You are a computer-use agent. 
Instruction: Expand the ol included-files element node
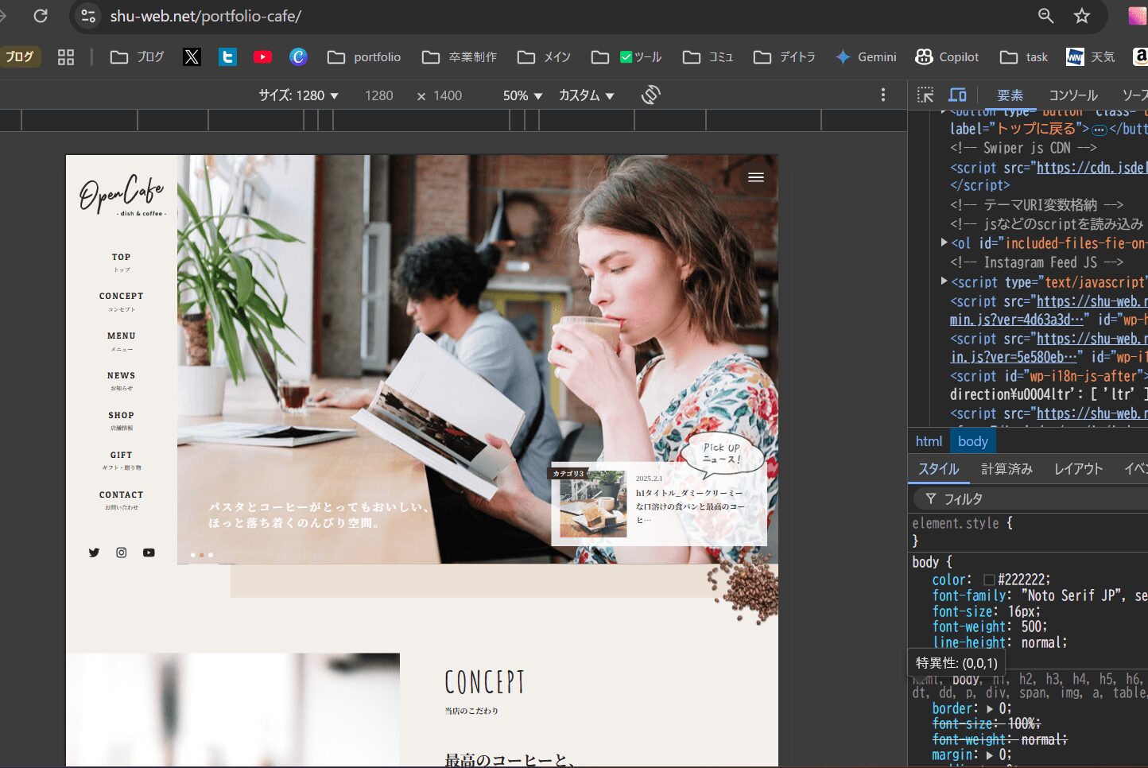(x=944, y=242)
